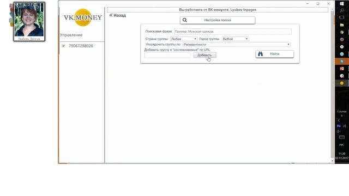Minimize the VK.MONEY window

pyautogui.click(x=308, y=4)
